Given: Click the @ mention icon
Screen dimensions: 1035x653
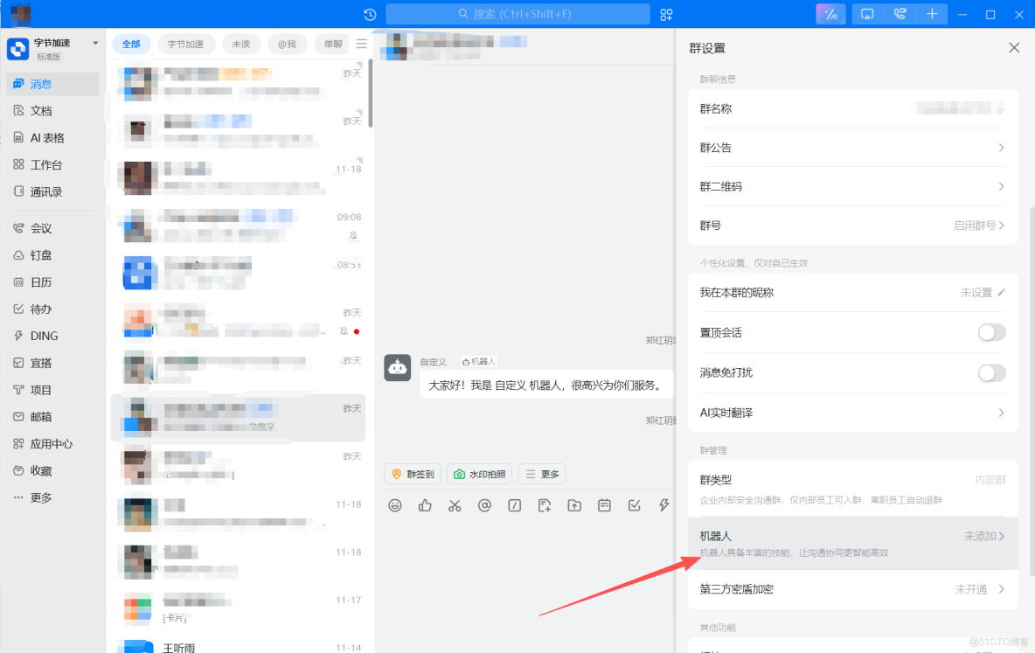Looking at the screenshot, I should [x=484, y=505].
